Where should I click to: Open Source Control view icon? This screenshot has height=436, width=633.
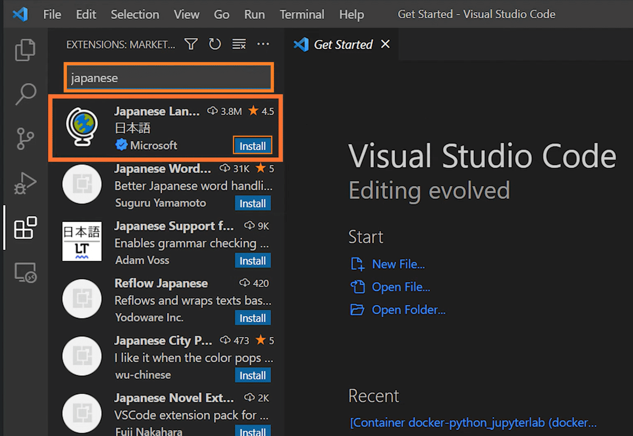tap(25, 139)
